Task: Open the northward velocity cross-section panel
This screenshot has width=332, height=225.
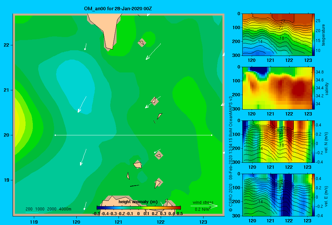Action: click(277, 141)
